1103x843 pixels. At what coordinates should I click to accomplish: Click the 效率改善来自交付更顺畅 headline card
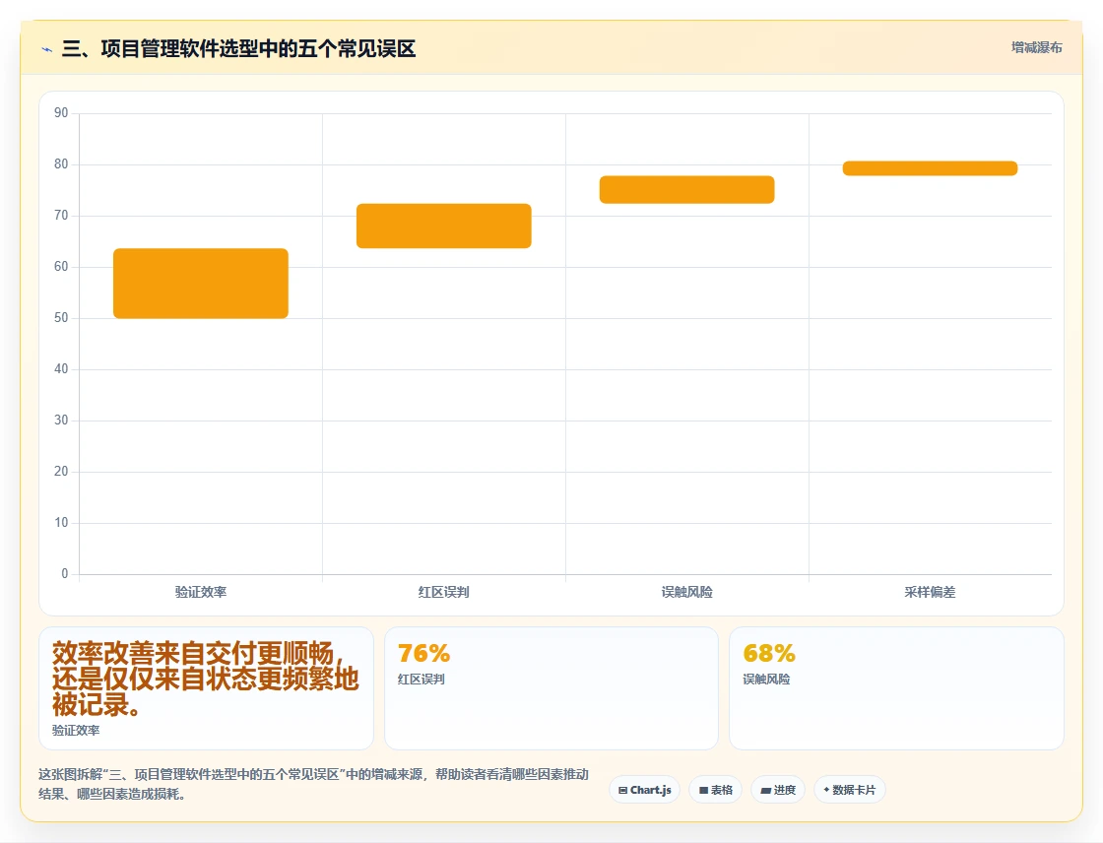206,688
